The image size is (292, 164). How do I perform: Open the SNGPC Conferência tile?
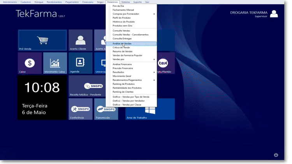81,109
